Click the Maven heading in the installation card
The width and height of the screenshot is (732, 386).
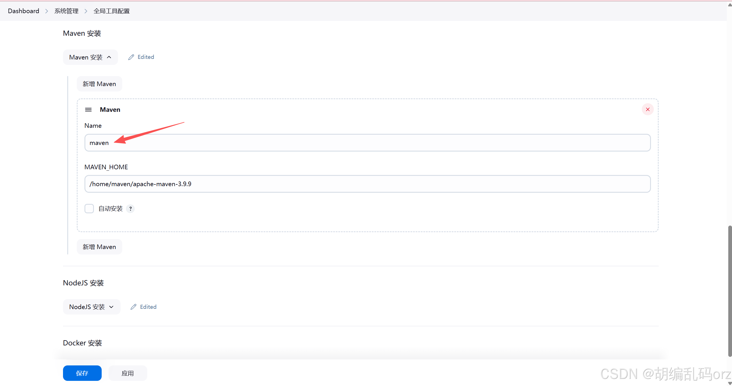[110, 110]
